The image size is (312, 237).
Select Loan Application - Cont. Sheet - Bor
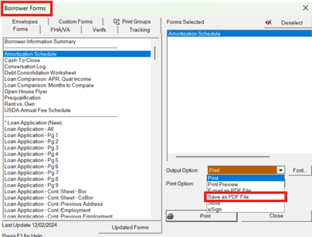pos(77,191)
